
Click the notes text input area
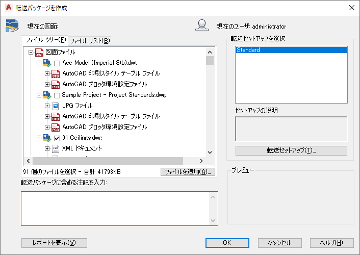coord(115,209)
